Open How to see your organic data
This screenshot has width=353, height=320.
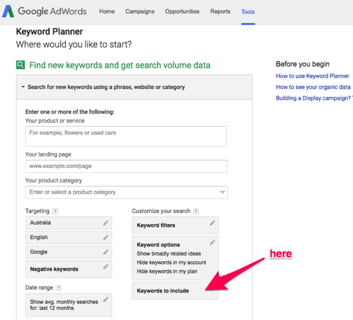[x=313, y=87]
